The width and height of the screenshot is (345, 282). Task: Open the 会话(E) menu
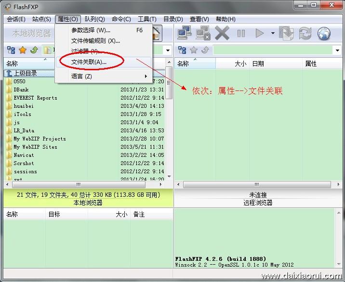(x=16, y=19)
